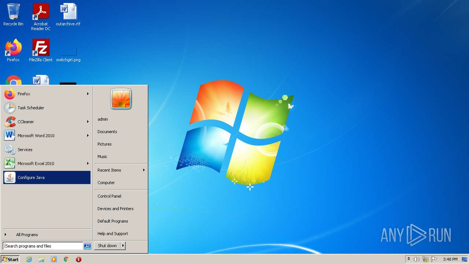Screen dimensions: 469x264
Task: Click the Start button
Action: 10,259
